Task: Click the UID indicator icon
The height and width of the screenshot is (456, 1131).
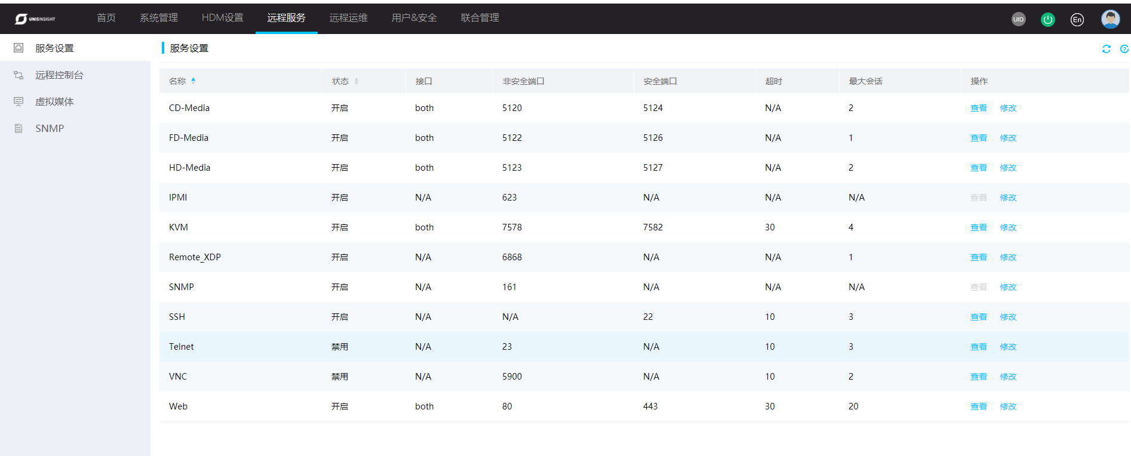Action: click(x=1018, y=20)
